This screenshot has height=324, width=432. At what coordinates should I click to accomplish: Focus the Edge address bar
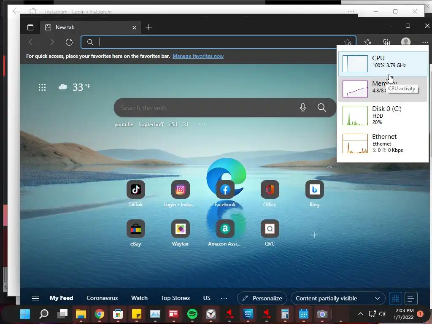point(218,42)
